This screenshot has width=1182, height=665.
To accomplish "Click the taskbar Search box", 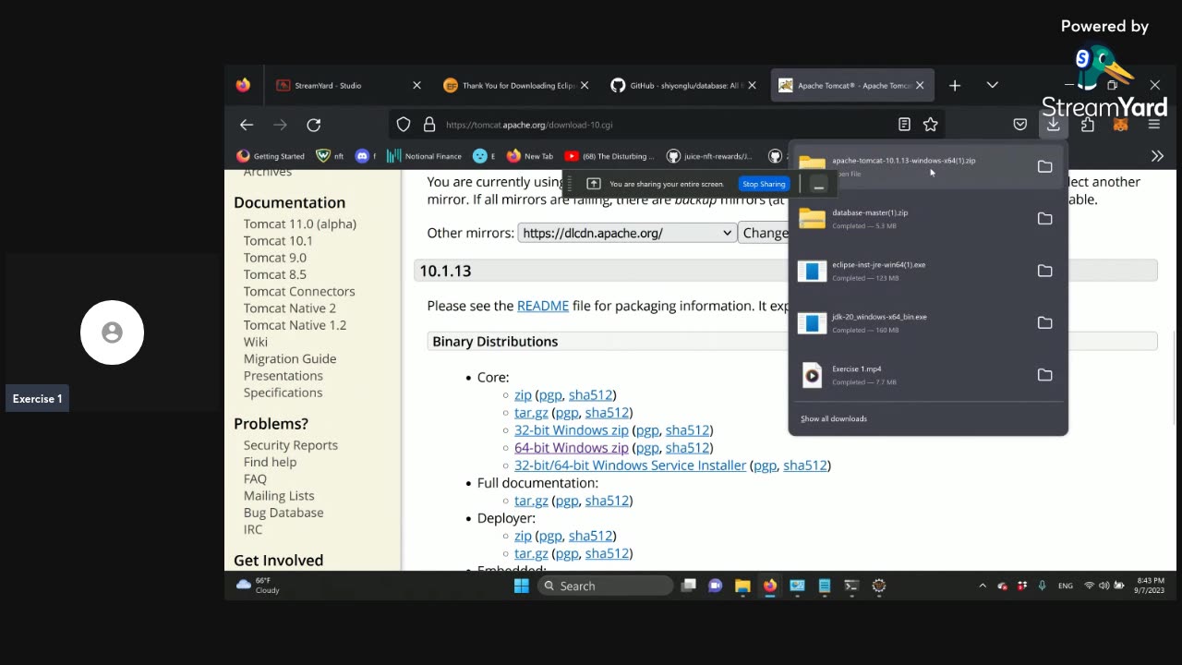I will [606, 586].
